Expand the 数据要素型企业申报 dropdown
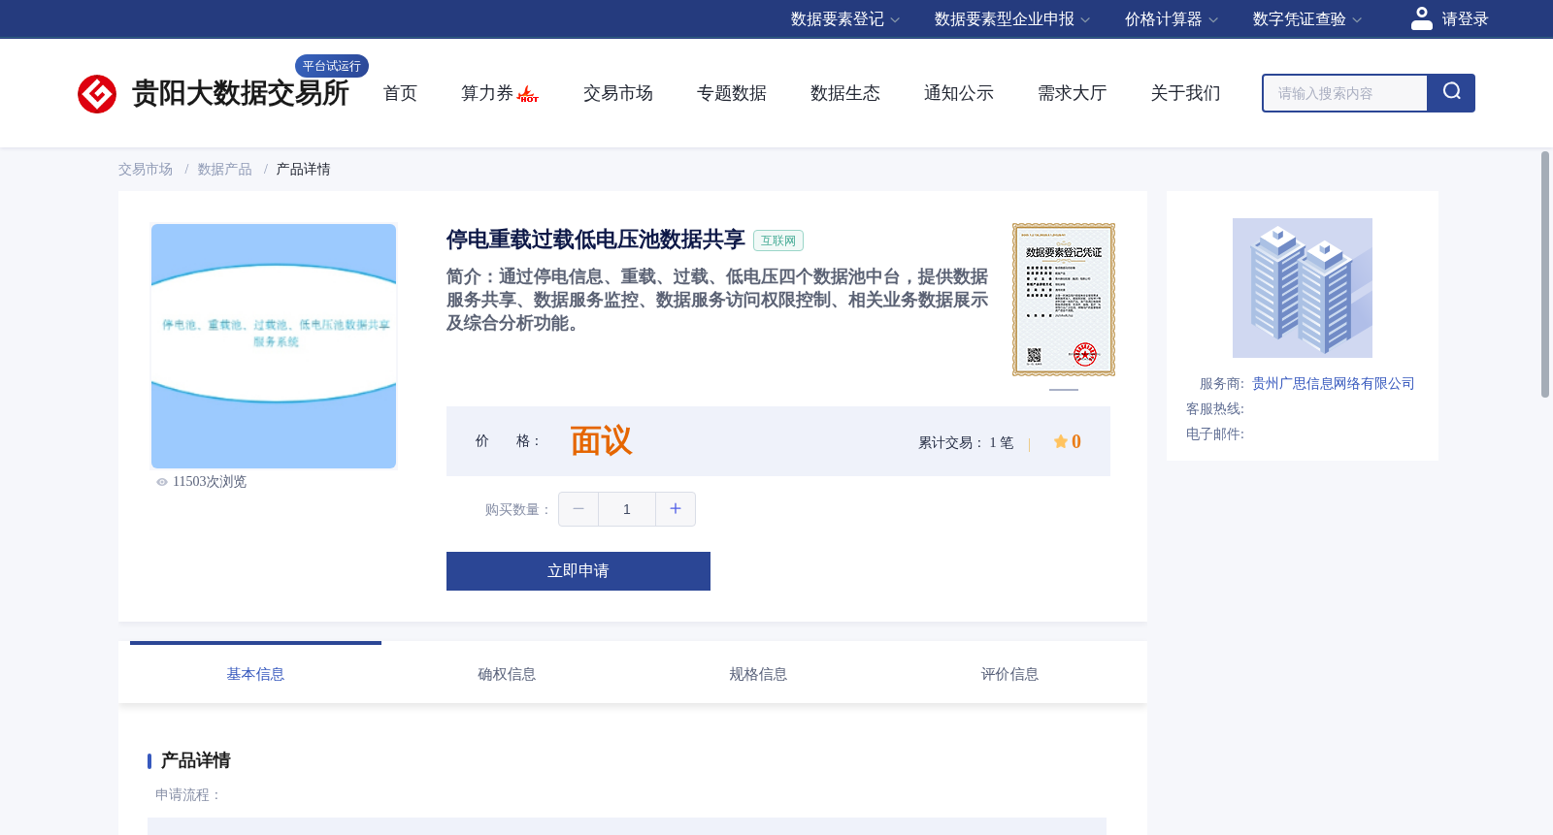This screenshot has height=835, width=1553. (x=1011, y=19)
